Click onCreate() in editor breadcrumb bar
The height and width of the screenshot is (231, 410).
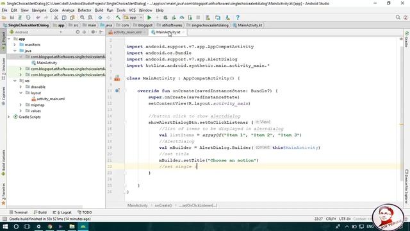pos(163,205)
